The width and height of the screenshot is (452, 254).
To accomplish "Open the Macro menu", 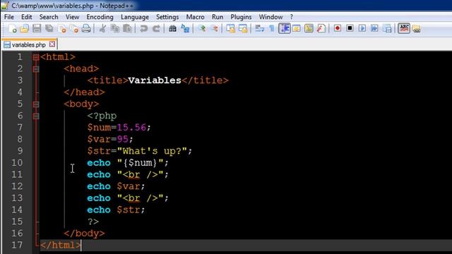I will click(195, 17).
